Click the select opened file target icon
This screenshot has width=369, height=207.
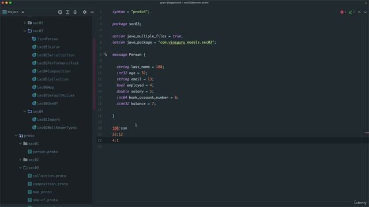[x=60, y=12]
